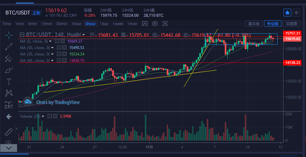This screenshot has width=306, height=157.
Task: Select the text annotation tool
Action: 9,82
